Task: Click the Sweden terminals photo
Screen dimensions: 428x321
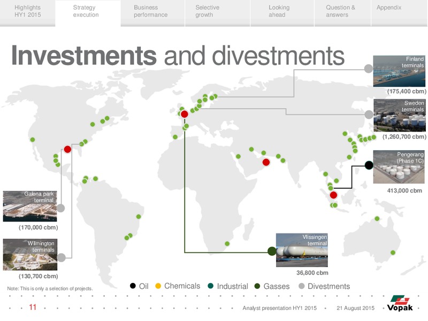Action: [x=399, y=116]
